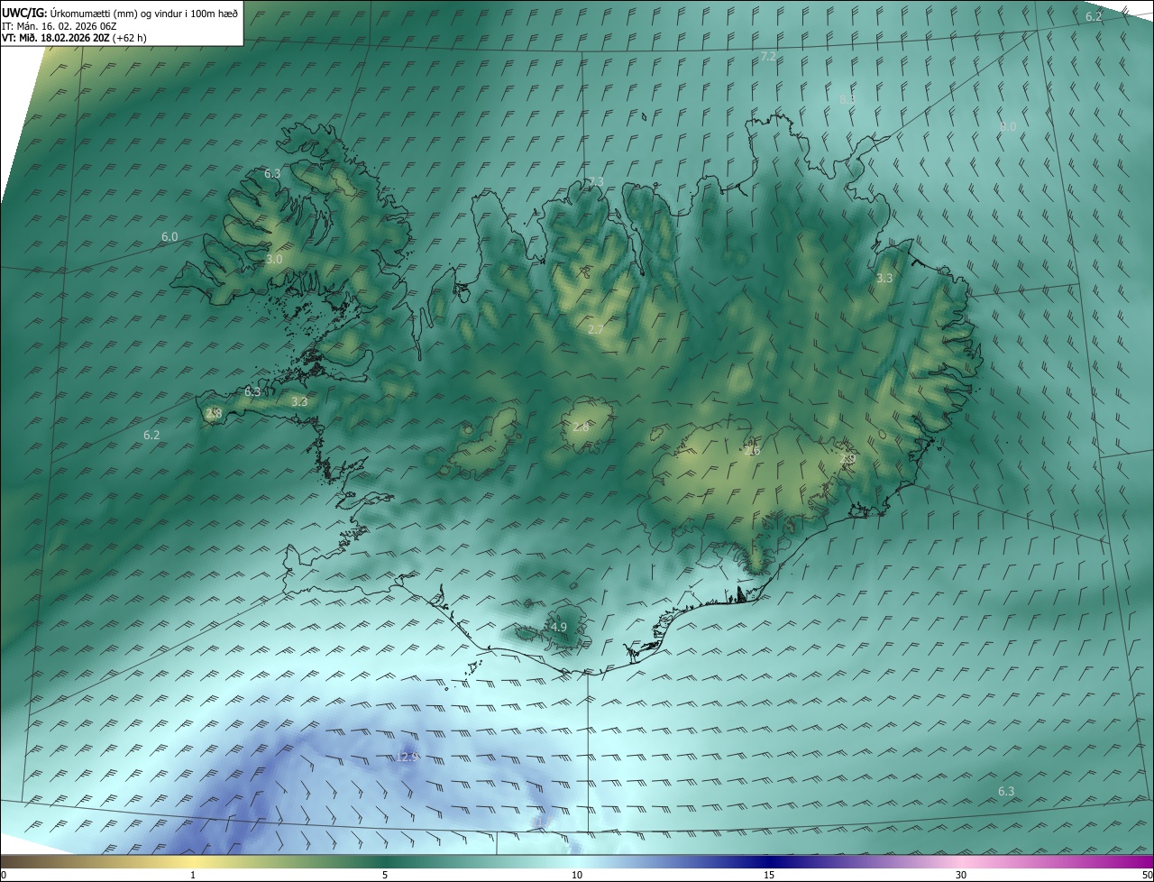Select the 3.3 value on Snæfellsnes peninsula
This screenshot has width=1154, height=882.
point(299,402)
